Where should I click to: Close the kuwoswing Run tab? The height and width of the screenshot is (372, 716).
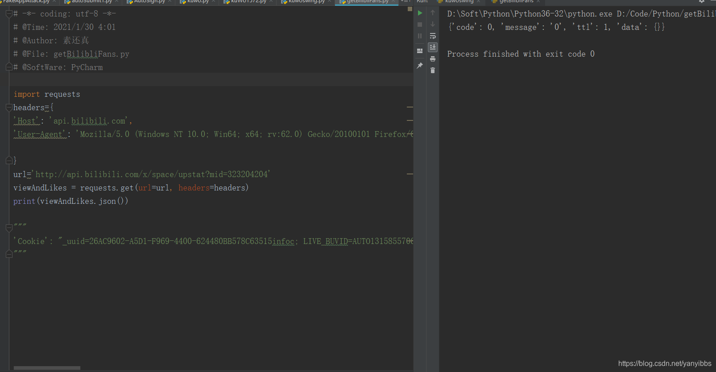pyautogui.click(x=478, y=1)
